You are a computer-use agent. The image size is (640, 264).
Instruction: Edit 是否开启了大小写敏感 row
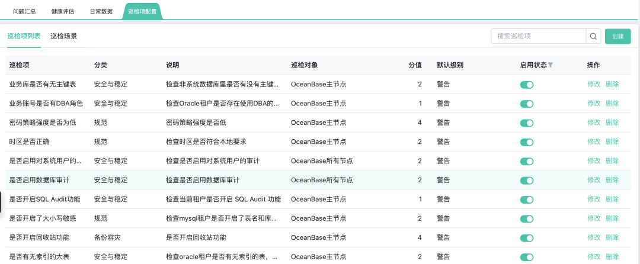point(594,218)
